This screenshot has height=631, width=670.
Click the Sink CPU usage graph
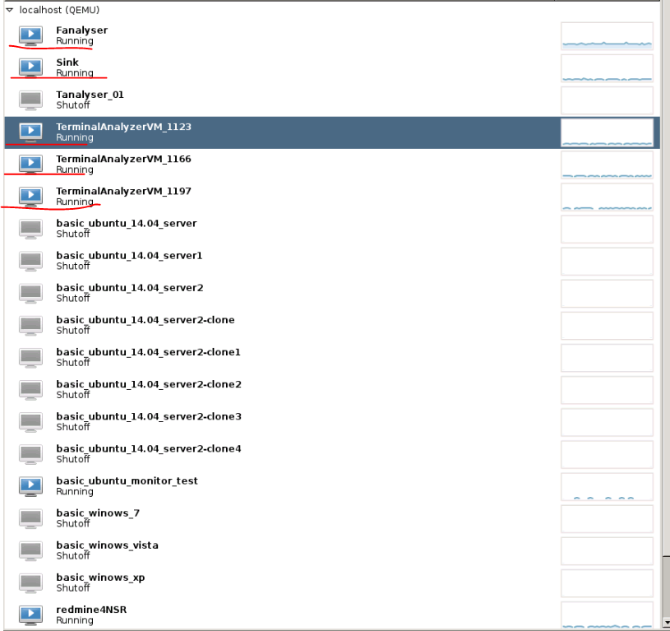[607, 68]
